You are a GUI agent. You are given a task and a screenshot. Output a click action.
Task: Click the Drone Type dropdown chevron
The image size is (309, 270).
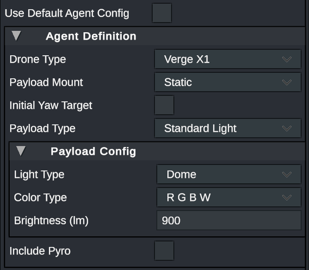(x=287, y=59)
